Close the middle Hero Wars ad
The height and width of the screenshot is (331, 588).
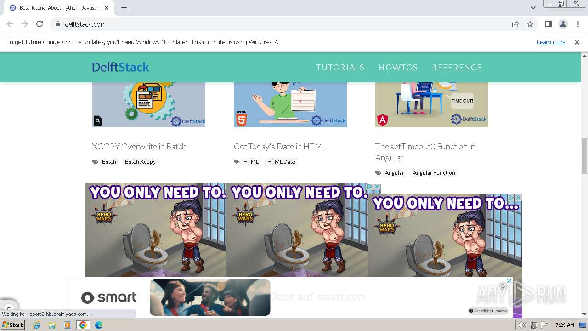click(x=377, y=187)
